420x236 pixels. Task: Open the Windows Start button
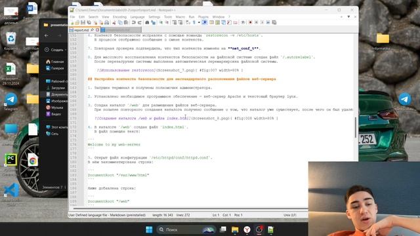coord(149,229)
